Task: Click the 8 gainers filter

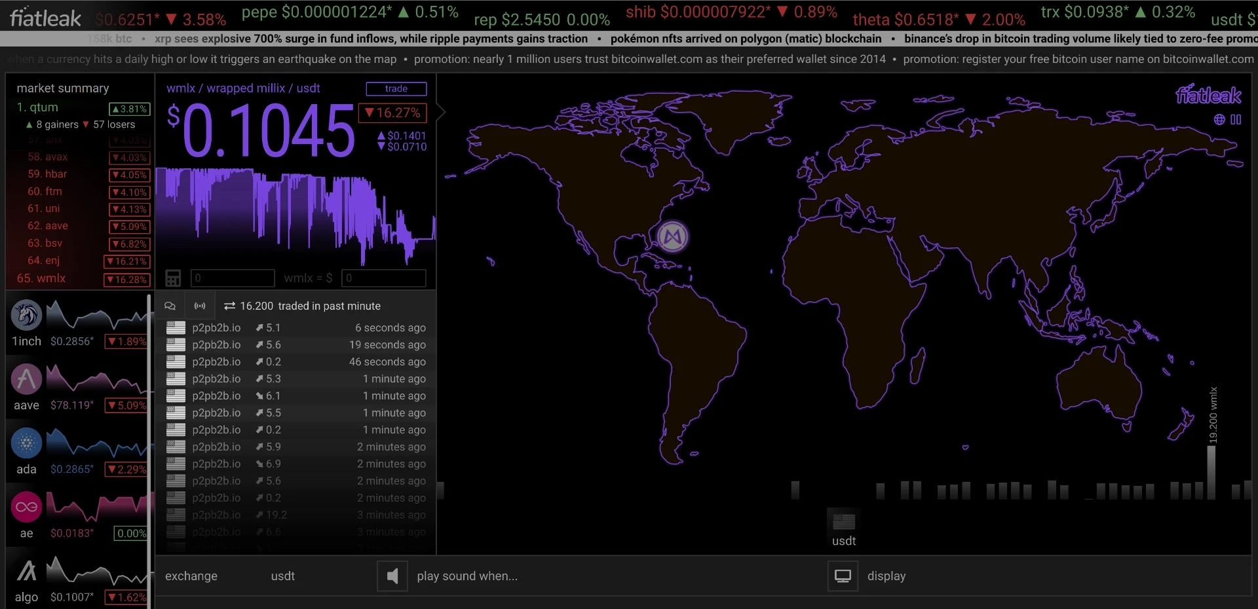Action: tap(52, 124)
